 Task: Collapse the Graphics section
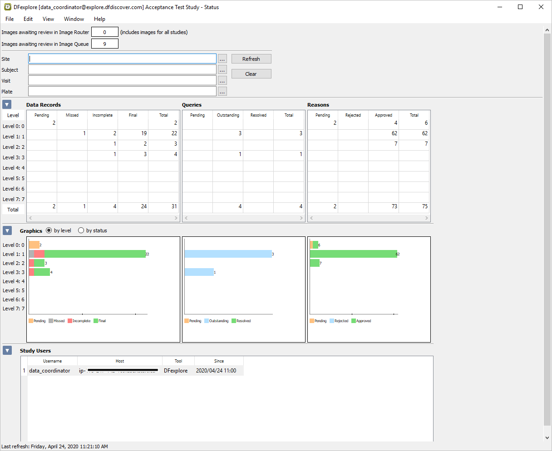coord(7,230)
